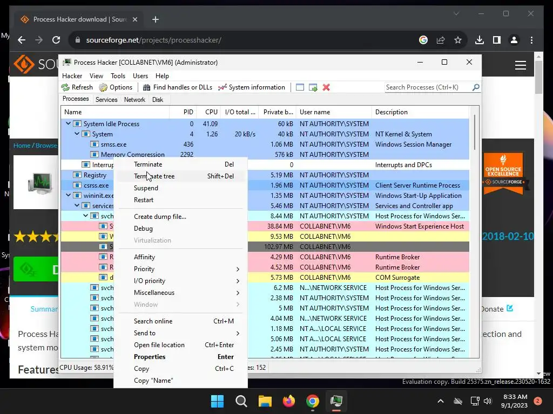553x414 pixels.
Task: Switch to the Network tab
Action: click(x=134, y=100)
